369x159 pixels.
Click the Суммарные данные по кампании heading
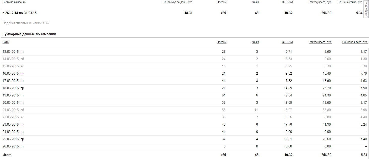pyautogui.click(x=29, y=34)
